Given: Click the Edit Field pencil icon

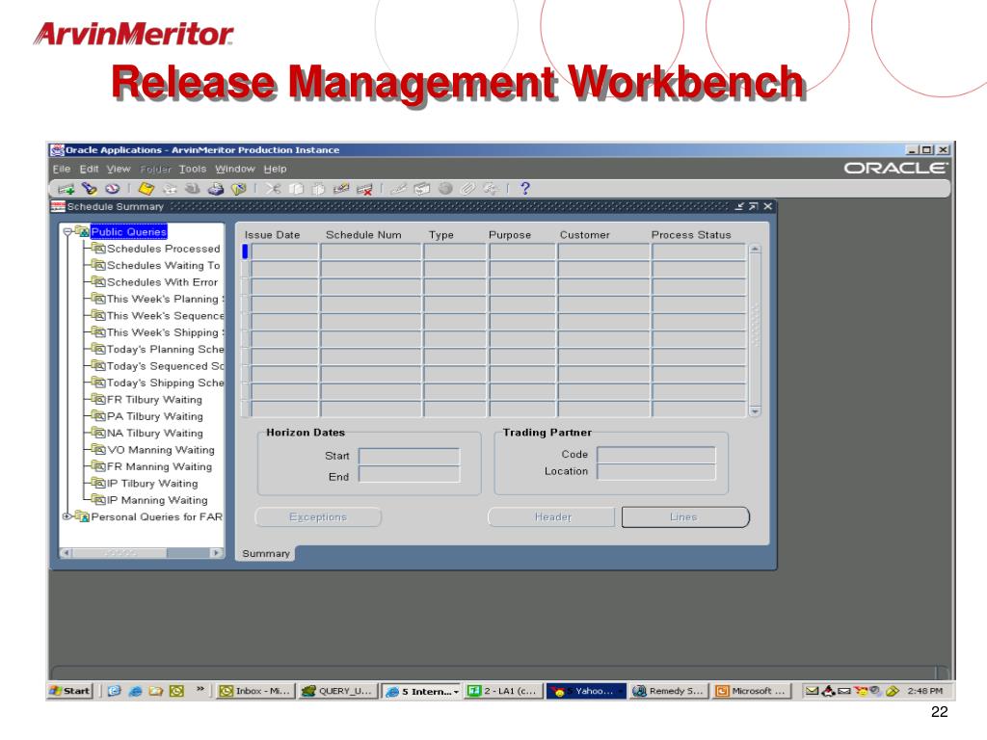Looking at the screenshot, I should click(398, 188).
